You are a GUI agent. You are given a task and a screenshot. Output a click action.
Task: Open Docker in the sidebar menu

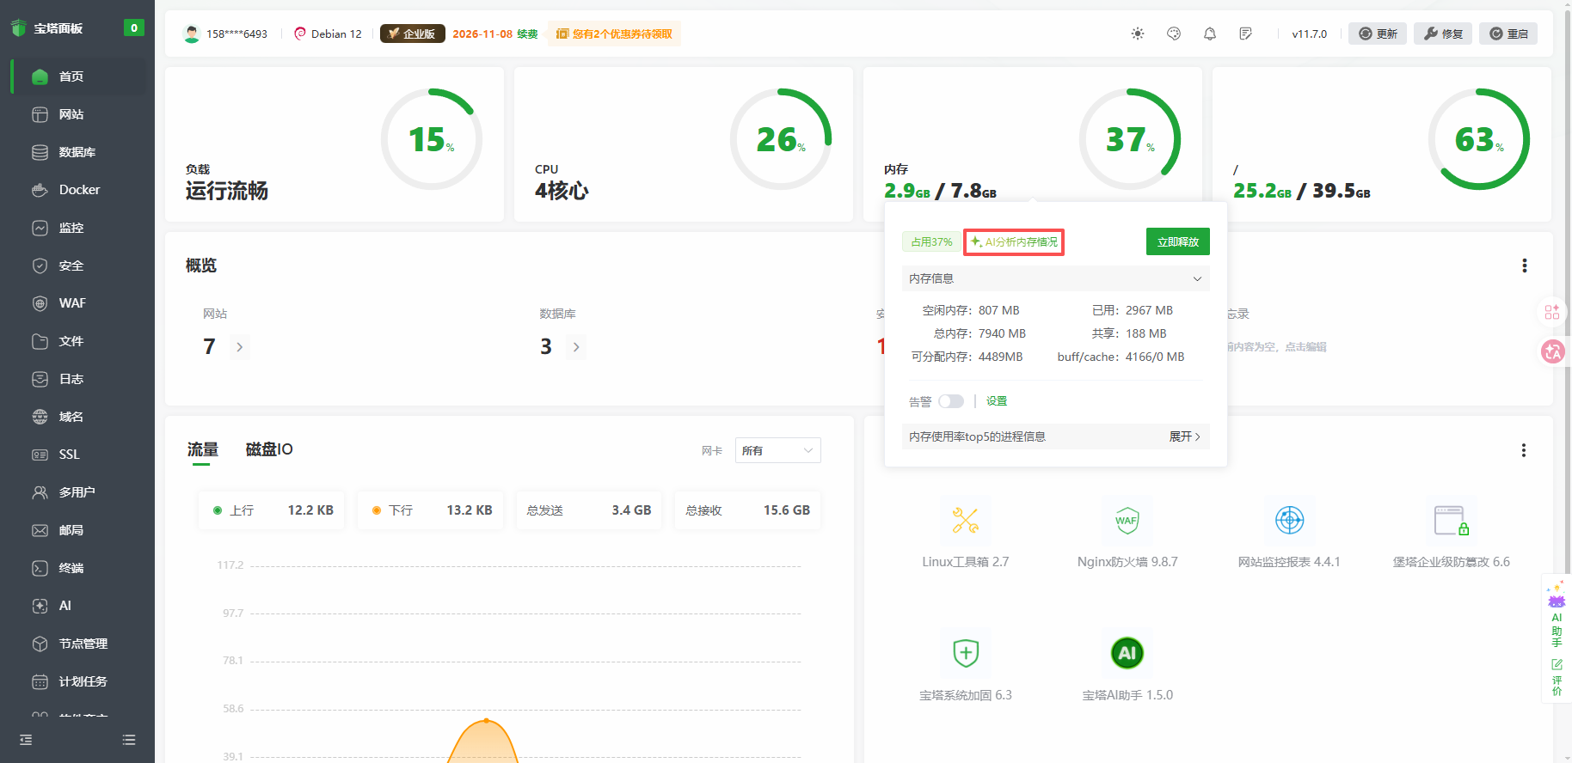click(x=79, y=190)
